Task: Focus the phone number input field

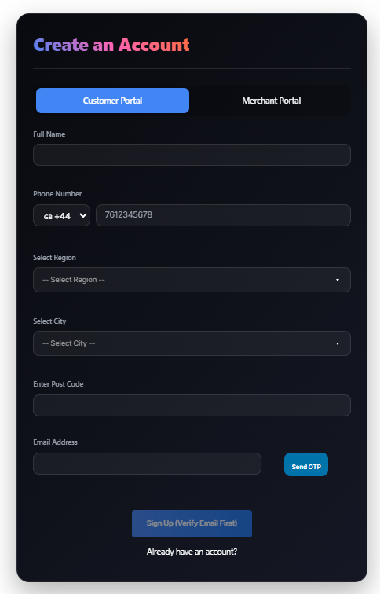Action: 223,215
